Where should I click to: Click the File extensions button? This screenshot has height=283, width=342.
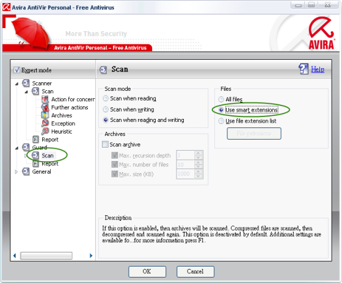pyautogui.click(x=254, y=134)
